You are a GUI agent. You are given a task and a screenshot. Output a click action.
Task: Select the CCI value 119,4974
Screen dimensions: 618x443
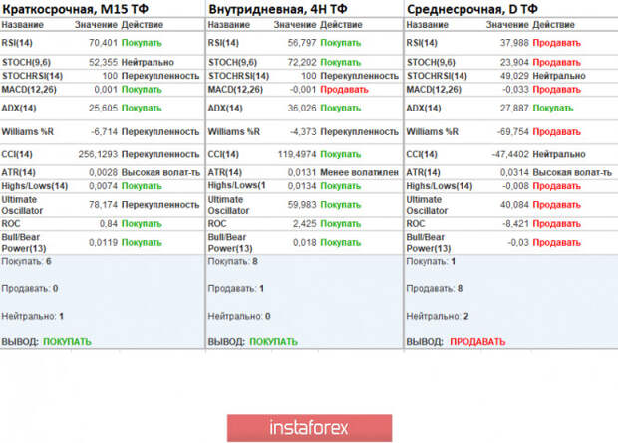pos(297,154)
